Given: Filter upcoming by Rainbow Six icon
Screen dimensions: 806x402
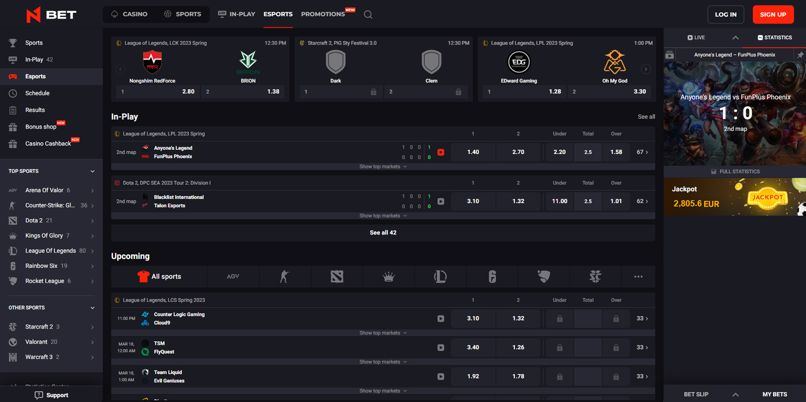Looking at the screenshot, I should click(x=492, y=276).
